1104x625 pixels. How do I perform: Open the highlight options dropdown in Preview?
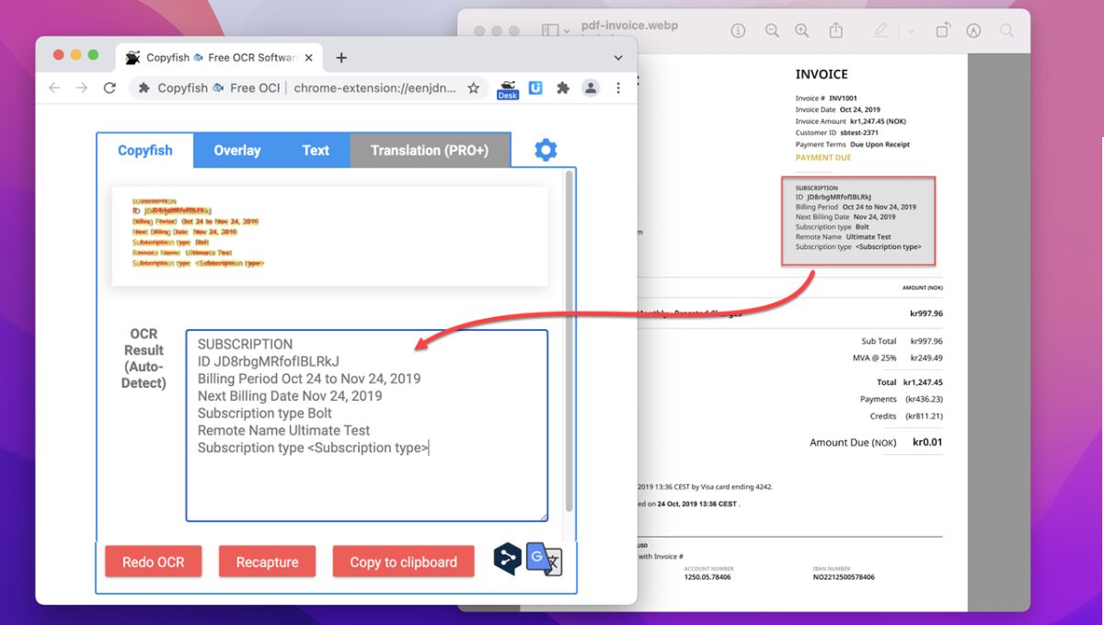click(911, 31)
